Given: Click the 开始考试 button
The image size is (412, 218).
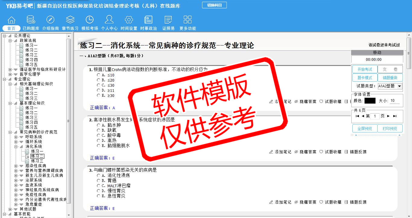Looking at the screenshot, I should point(365,69).
